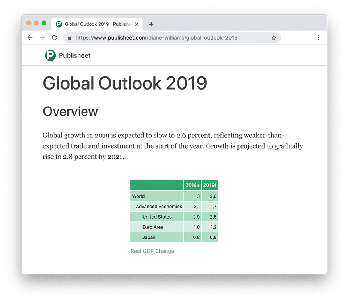Click the browser forward arrow
Screen dimensions: 348x299
(42, 37)
